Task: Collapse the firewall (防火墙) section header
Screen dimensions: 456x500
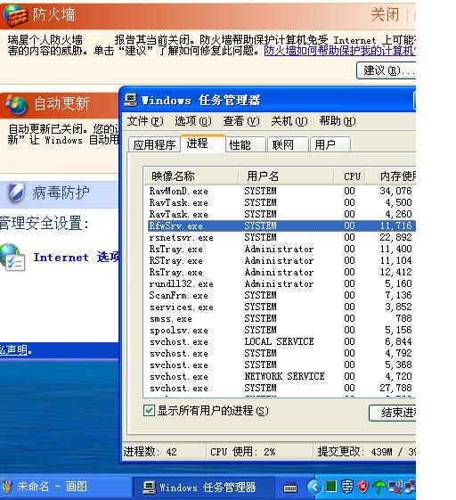Action: pyautogui.click(x=208, y=15)
